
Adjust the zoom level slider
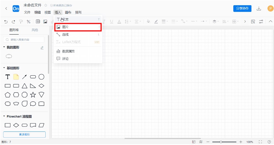click(x=224, y=142)
